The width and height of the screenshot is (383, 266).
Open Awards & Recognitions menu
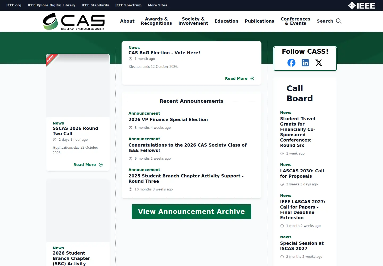[156, 21]
